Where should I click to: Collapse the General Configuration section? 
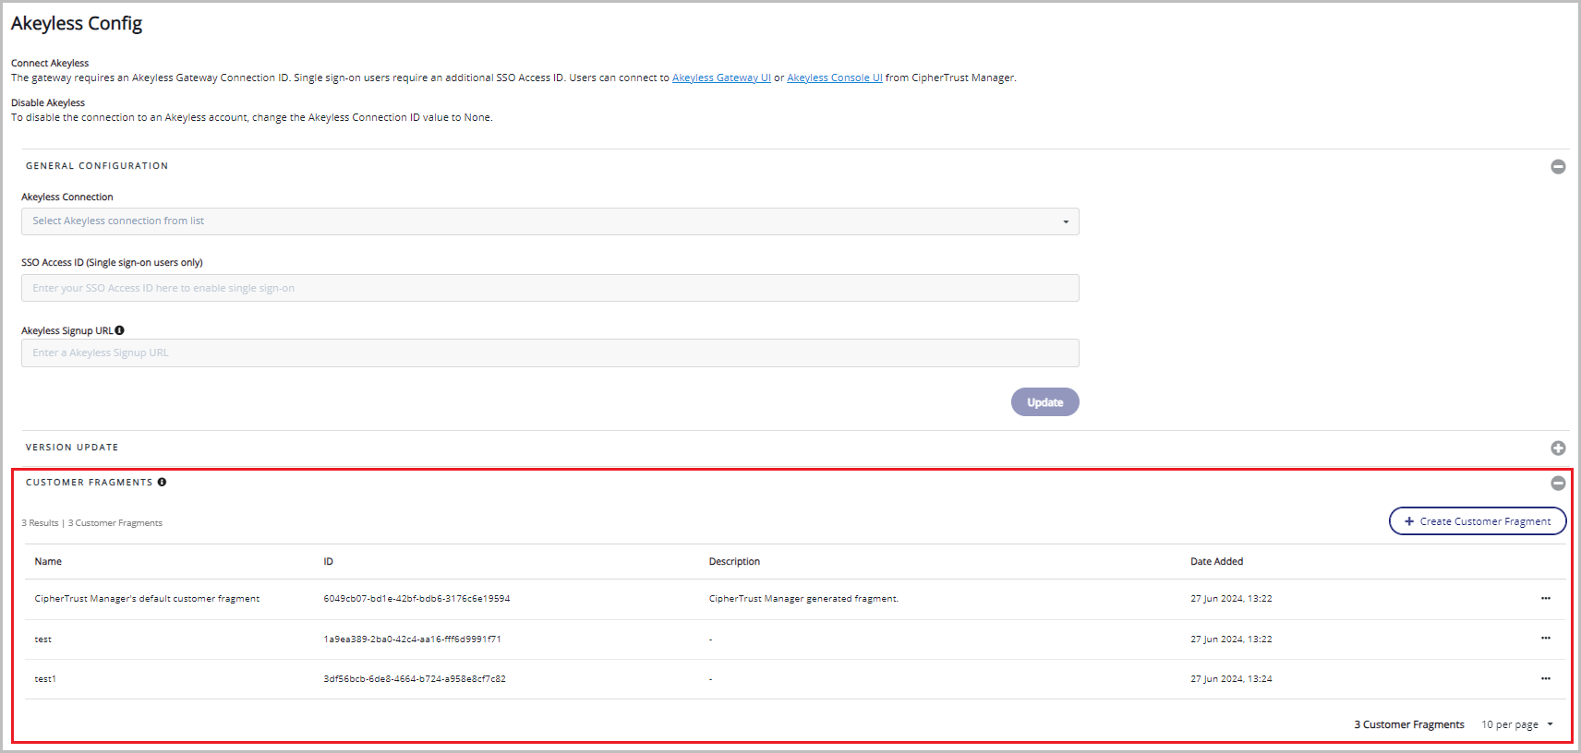(x=1558, y=167)
